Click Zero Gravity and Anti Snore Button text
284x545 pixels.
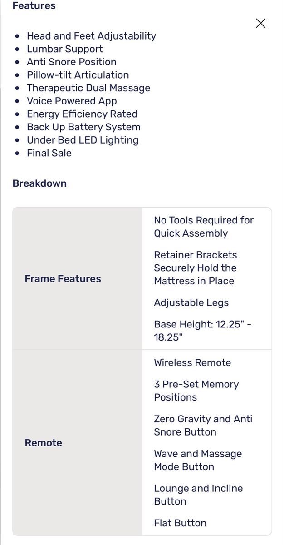tap(203, 426)
